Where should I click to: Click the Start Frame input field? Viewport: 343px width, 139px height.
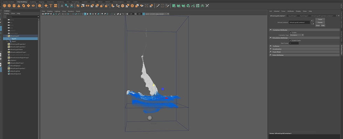coord(294,43)
